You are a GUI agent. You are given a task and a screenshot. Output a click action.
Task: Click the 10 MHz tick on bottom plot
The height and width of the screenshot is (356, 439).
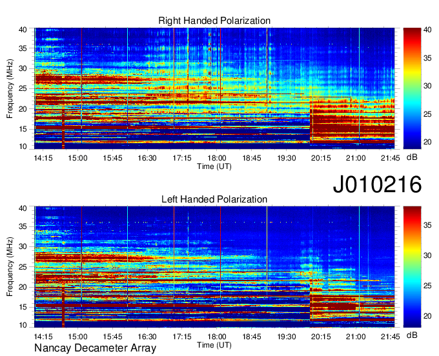[x=23, y=325]
